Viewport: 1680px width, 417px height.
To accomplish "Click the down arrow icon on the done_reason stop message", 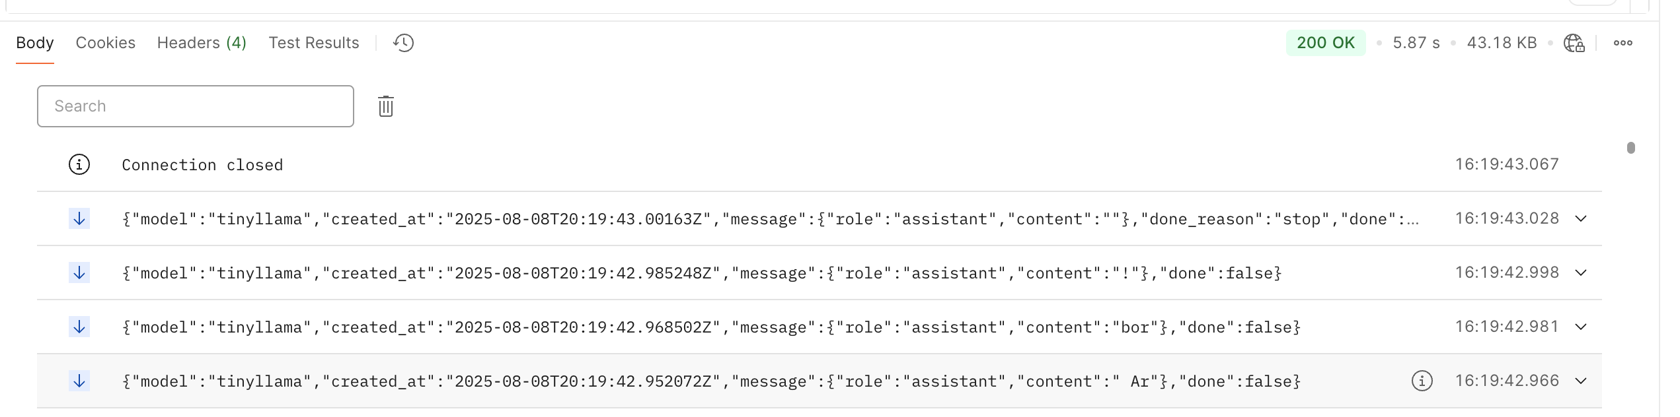I will point(79,218).
